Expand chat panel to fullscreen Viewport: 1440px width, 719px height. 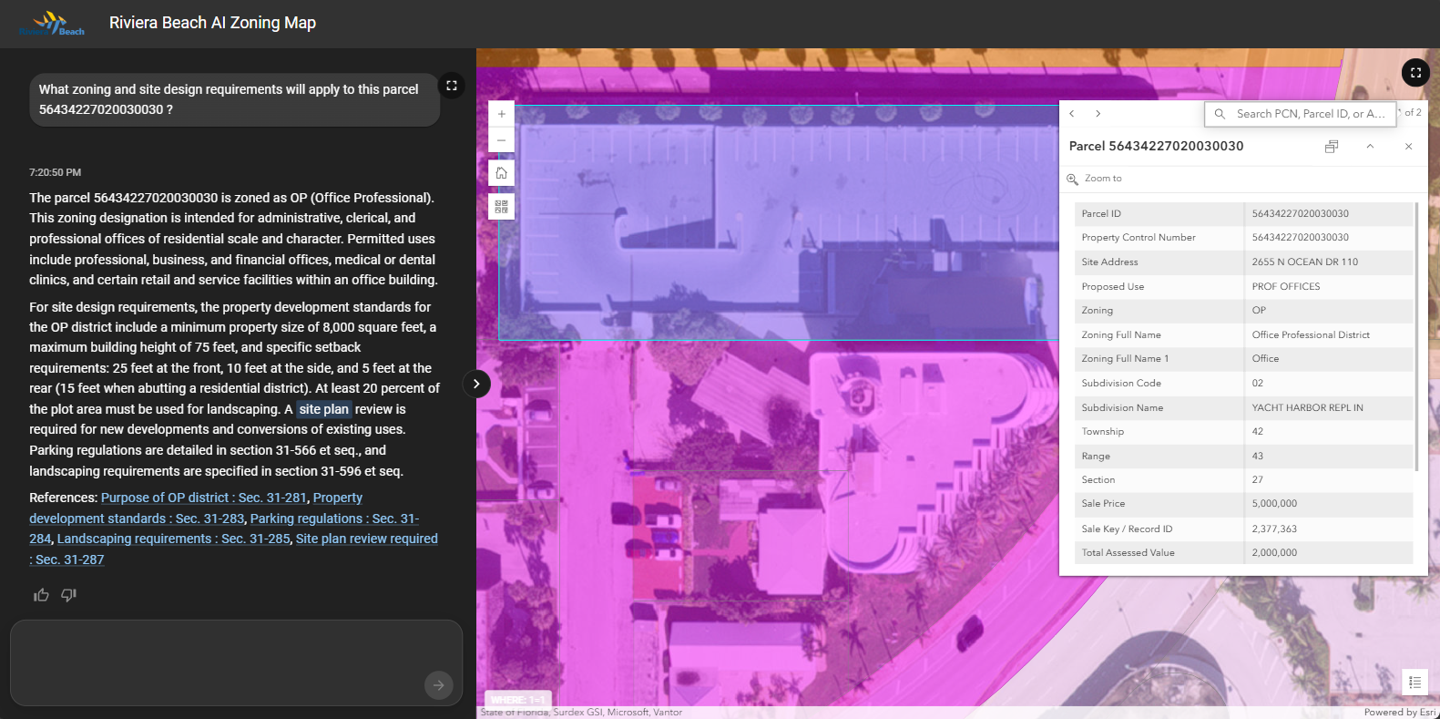452,86
